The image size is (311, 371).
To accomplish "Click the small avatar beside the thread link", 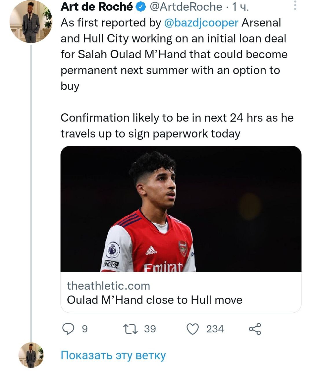I will pos(31,355).
